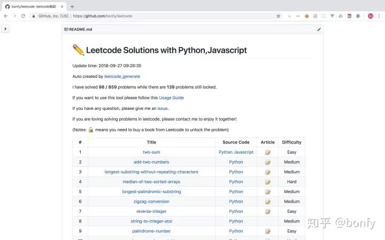Open median-of-two-sorted-arrays link
Image resolution: width=385 pixels, height=240 pixels.
pyautogui.click(x=151, y=182)
